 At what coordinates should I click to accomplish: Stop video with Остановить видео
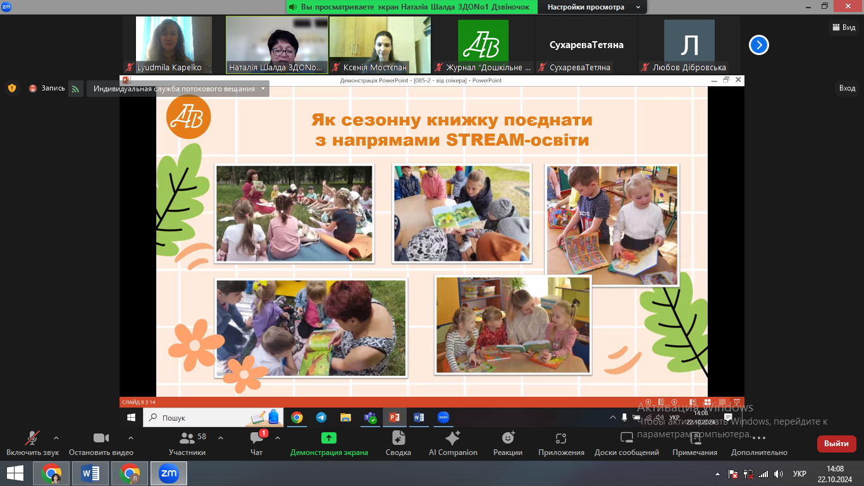coord(101,438)
